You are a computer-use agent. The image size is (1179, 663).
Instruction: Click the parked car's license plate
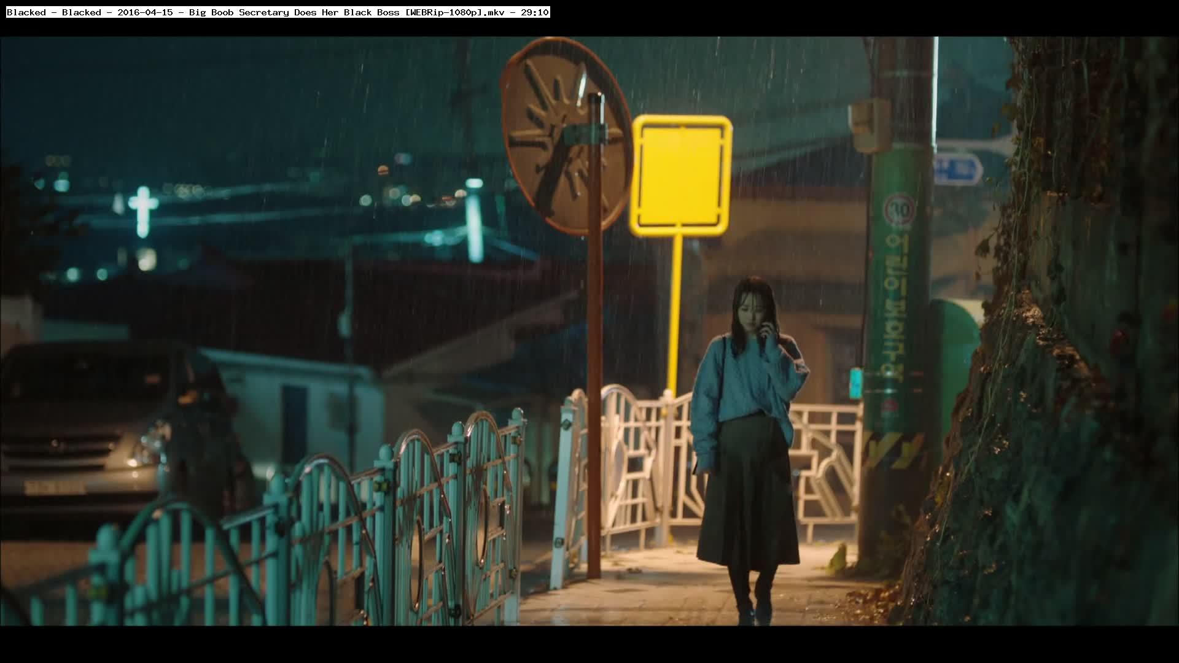tap(54, 488)
